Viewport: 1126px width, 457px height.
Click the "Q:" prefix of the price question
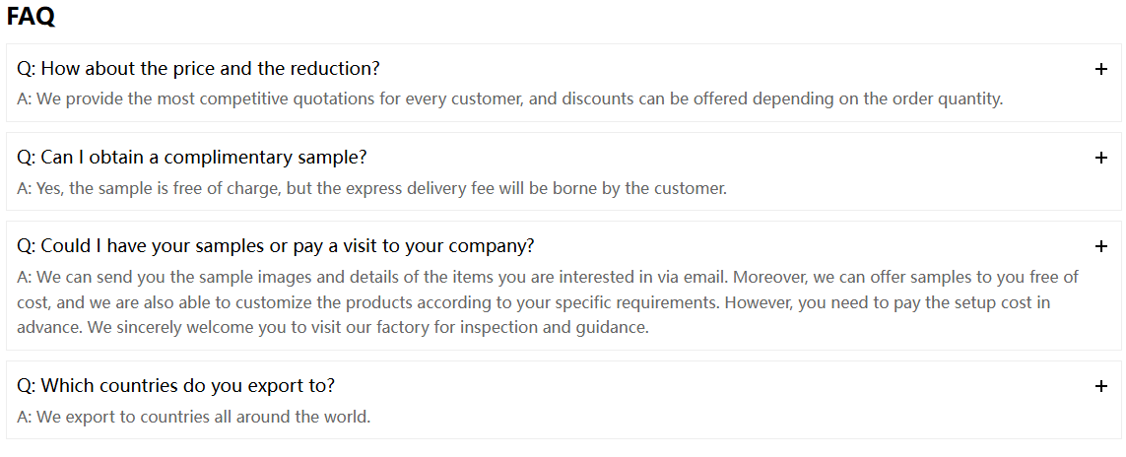(x=27, y=69)
